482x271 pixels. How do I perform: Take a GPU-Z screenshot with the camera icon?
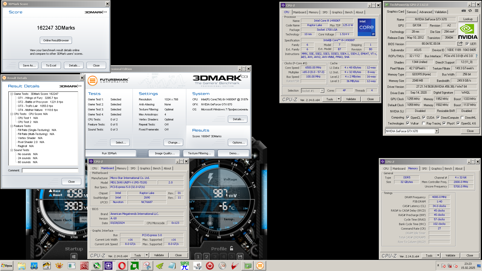(x=463, y=11)
